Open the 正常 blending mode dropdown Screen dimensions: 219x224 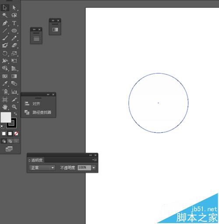42,168
